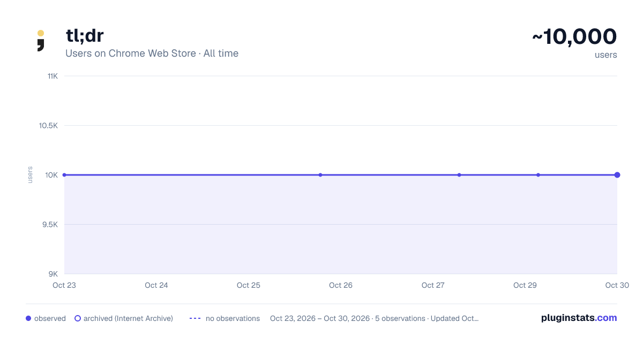Click the 'no observations' legend label
The image size is (643, 337).
point(233,318)
